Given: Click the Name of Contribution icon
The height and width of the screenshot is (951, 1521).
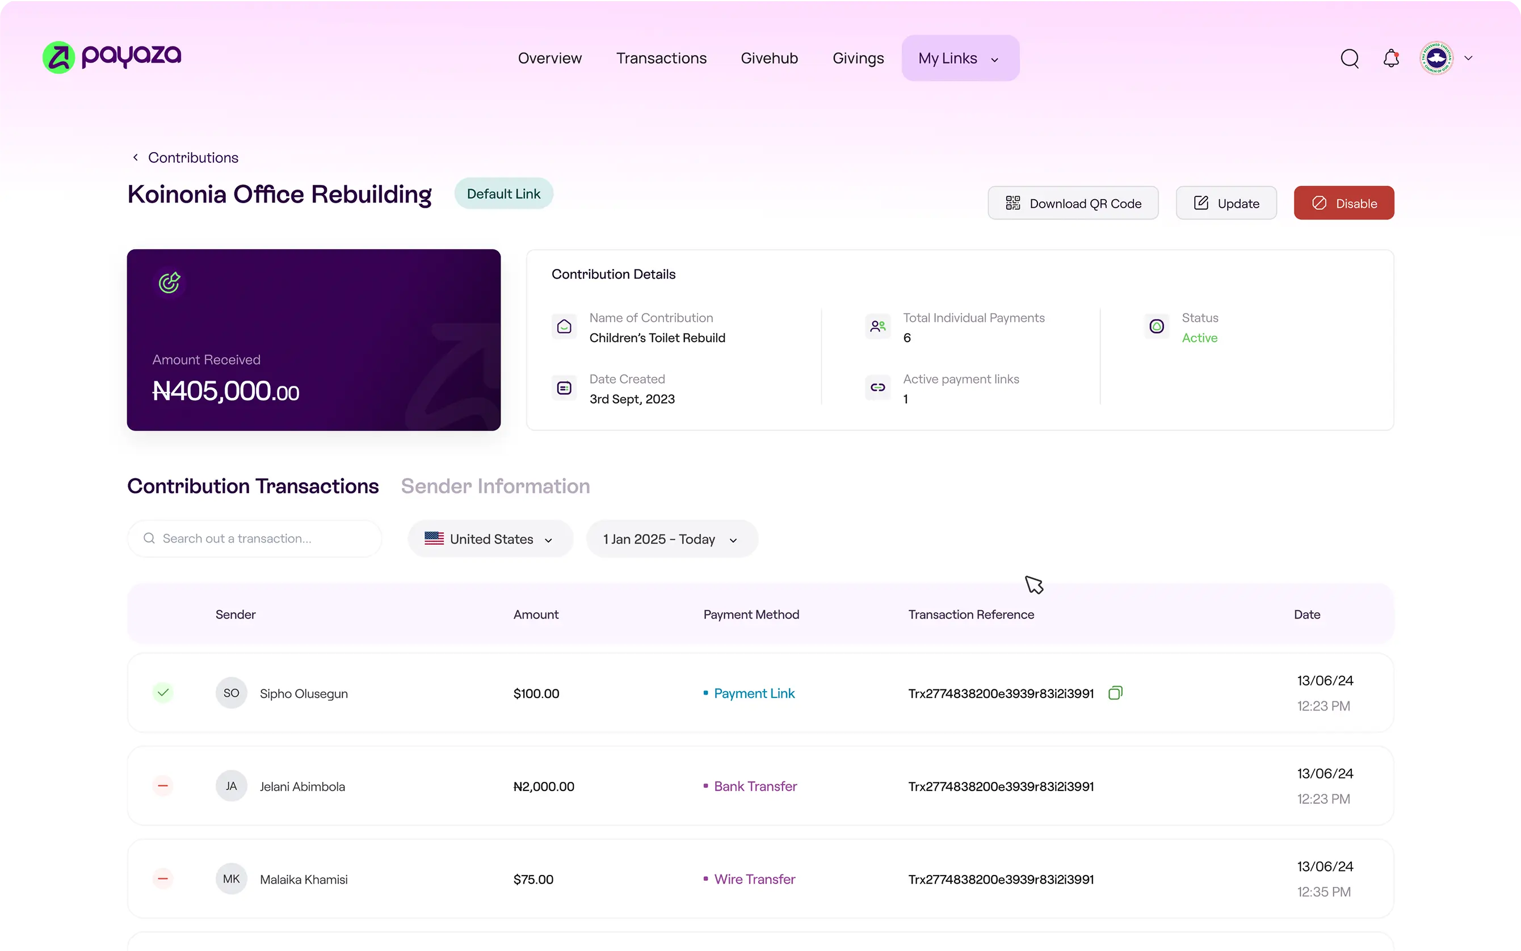Looking at the screenshot, I should pyautogui.click(x=564, y=326).
